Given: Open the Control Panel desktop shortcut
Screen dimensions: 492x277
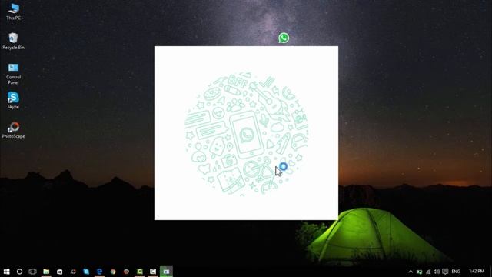Looking at the screenshot, I should point(14,74).
